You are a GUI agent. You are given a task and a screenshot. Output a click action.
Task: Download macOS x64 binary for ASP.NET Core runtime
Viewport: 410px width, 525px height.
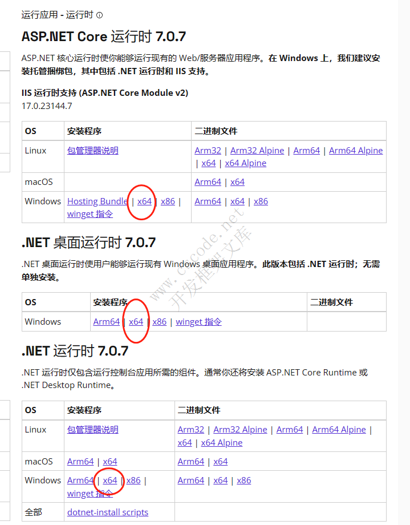pyautogui.click(x=237, y=182)
